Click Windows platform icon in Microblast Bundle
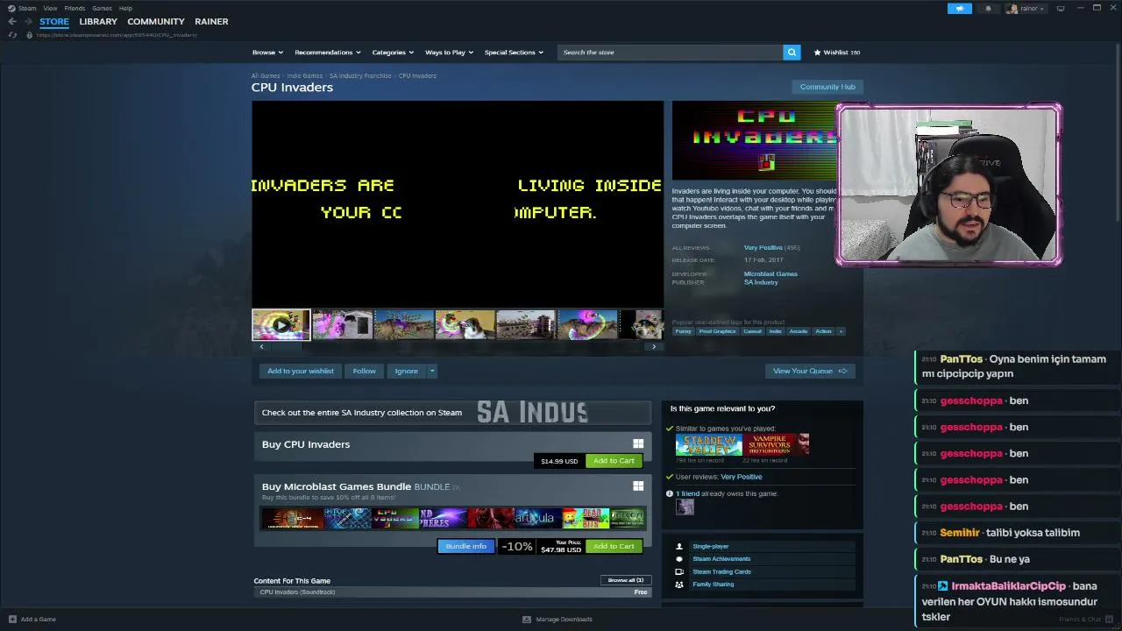Viewport: 1122px width, 631px height. (x=638, y=486)
